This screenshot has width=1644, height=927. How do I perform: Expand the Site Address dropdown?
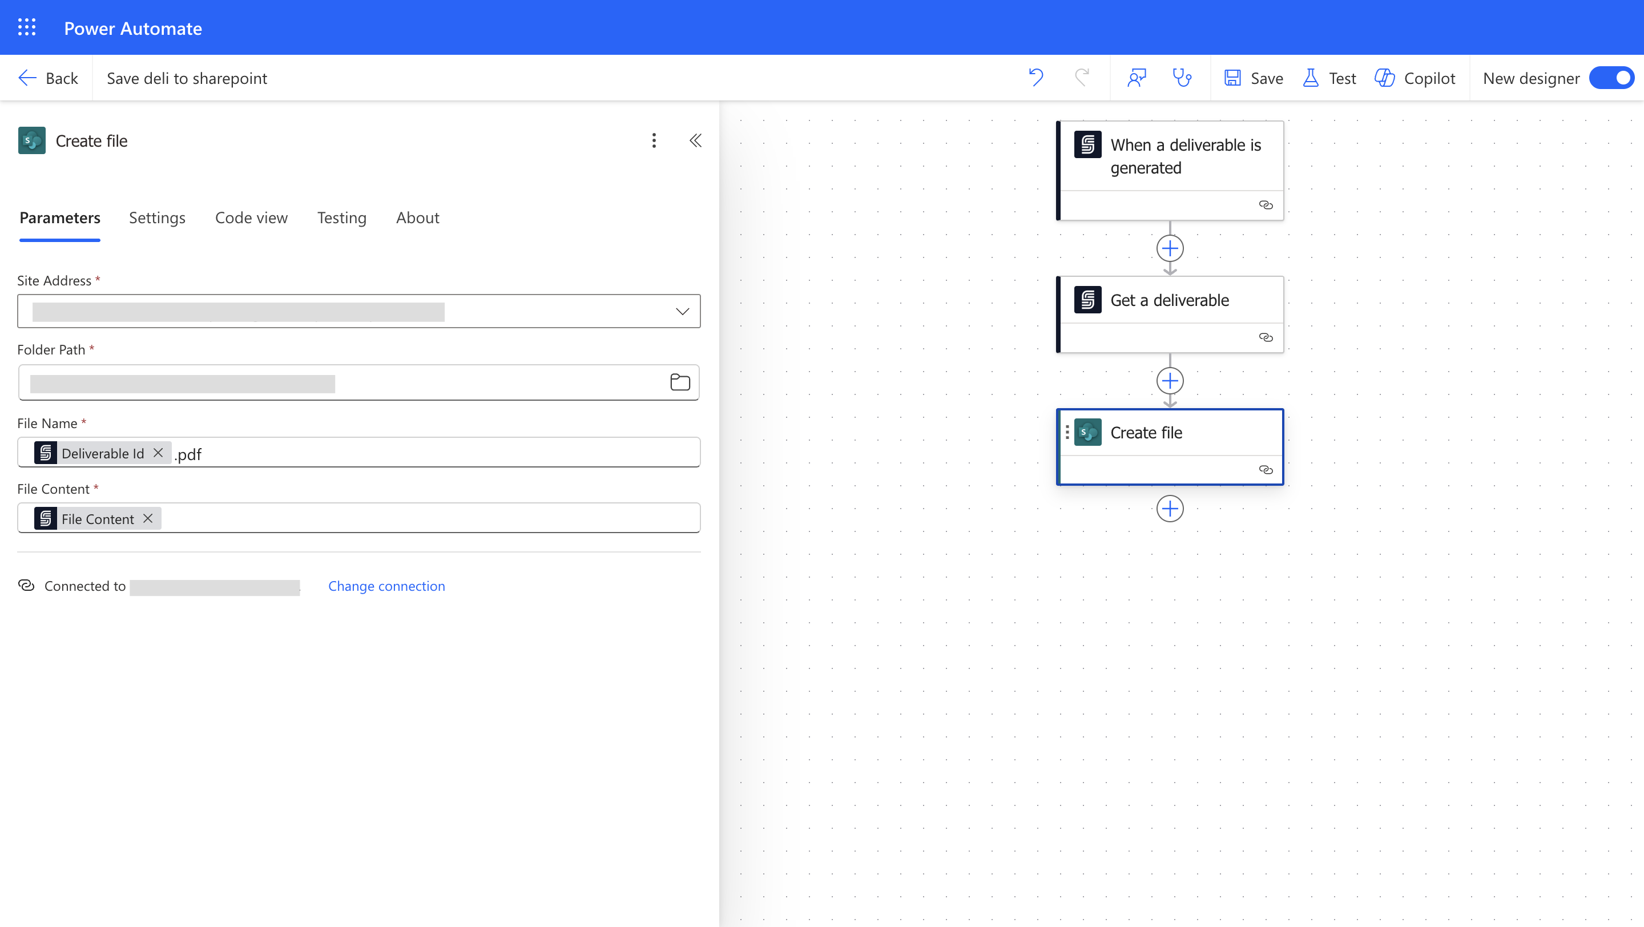coord(682,311)
